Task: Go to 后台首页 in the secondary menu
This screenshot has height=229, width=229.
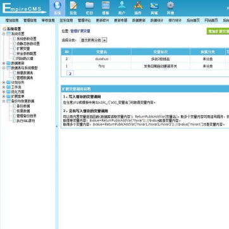Action: [x=193, y=20]
